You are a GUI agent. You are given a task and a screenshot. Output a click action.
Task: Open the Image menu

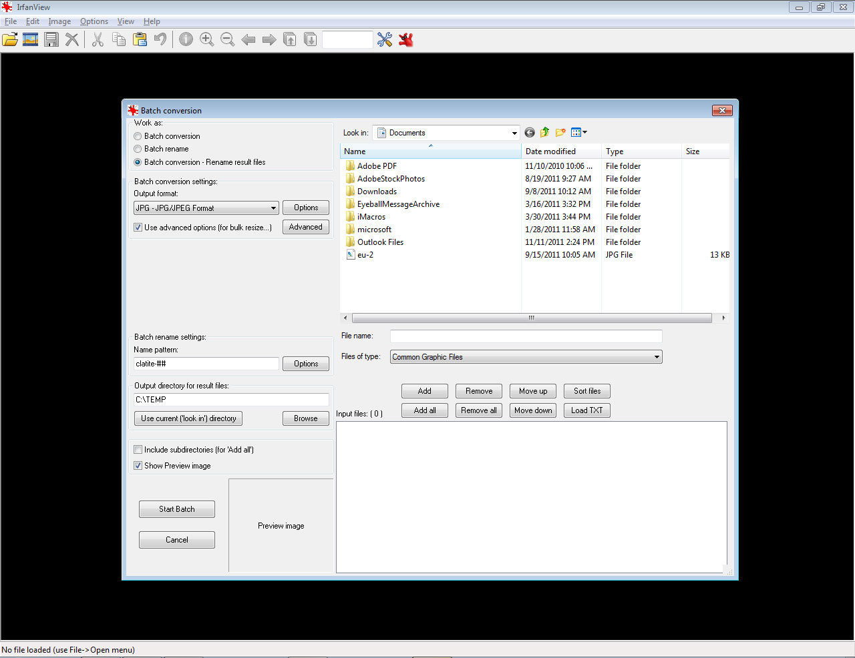(x=59, y=21)
